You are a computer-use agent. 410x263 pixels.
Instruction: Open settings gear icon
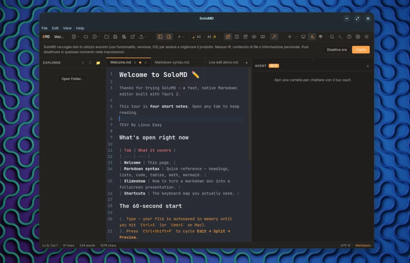358,37
